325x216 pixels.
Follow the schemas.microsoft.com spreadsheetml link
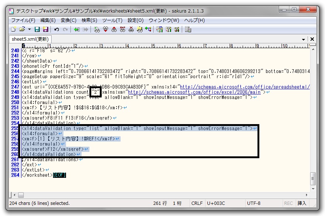tap(245, 87)
